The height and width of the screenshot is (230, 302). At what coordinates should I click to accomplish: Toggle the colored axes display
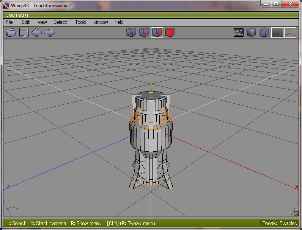[x=290, y=33]
